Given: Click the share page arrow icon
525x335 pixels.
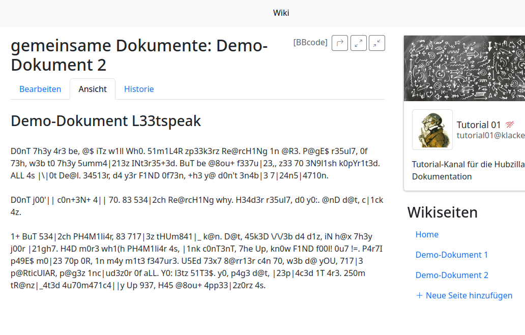Looking at the screenshot, I should click(x=340, y=43).
